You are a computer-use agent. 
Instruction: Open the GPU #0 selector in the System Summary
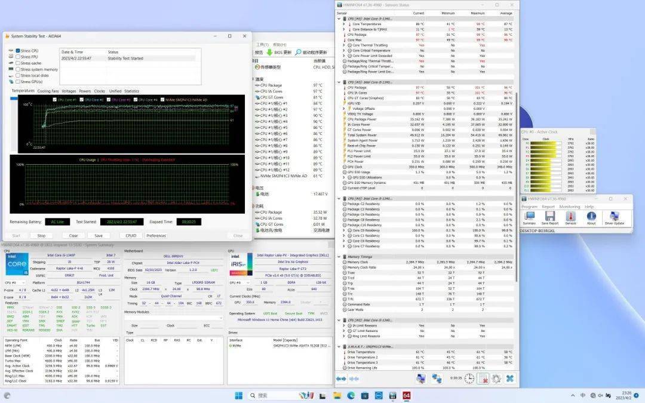tap(239, 282)
